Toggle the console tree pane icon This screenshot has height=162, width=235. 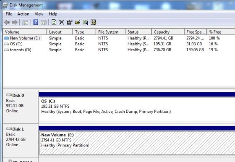click(x=25, y=23)
